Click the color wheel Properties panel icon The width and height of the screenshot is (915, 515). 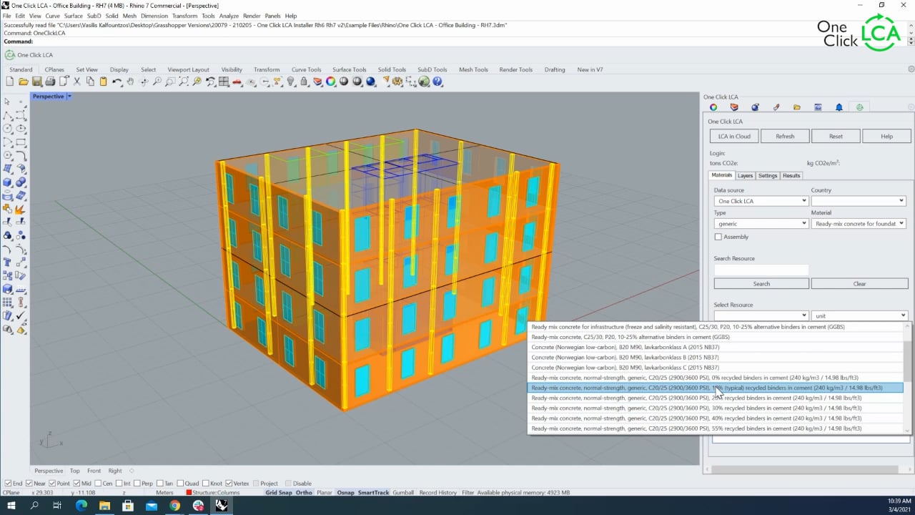(713, 107)
